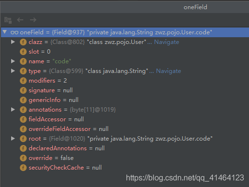Click the field icon next to modifiers
Viewport: 249px width, 187px height.
coord(23,81)
